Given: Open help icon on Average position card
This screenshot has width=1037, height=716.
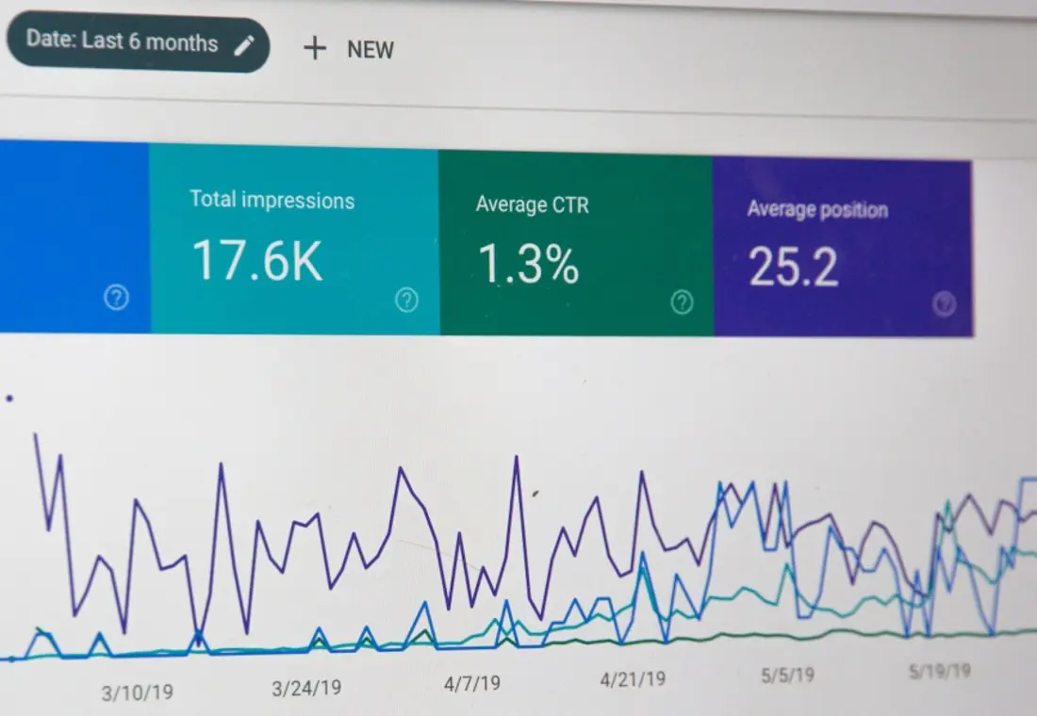Looking at the screenshot, I should (944, 303).
